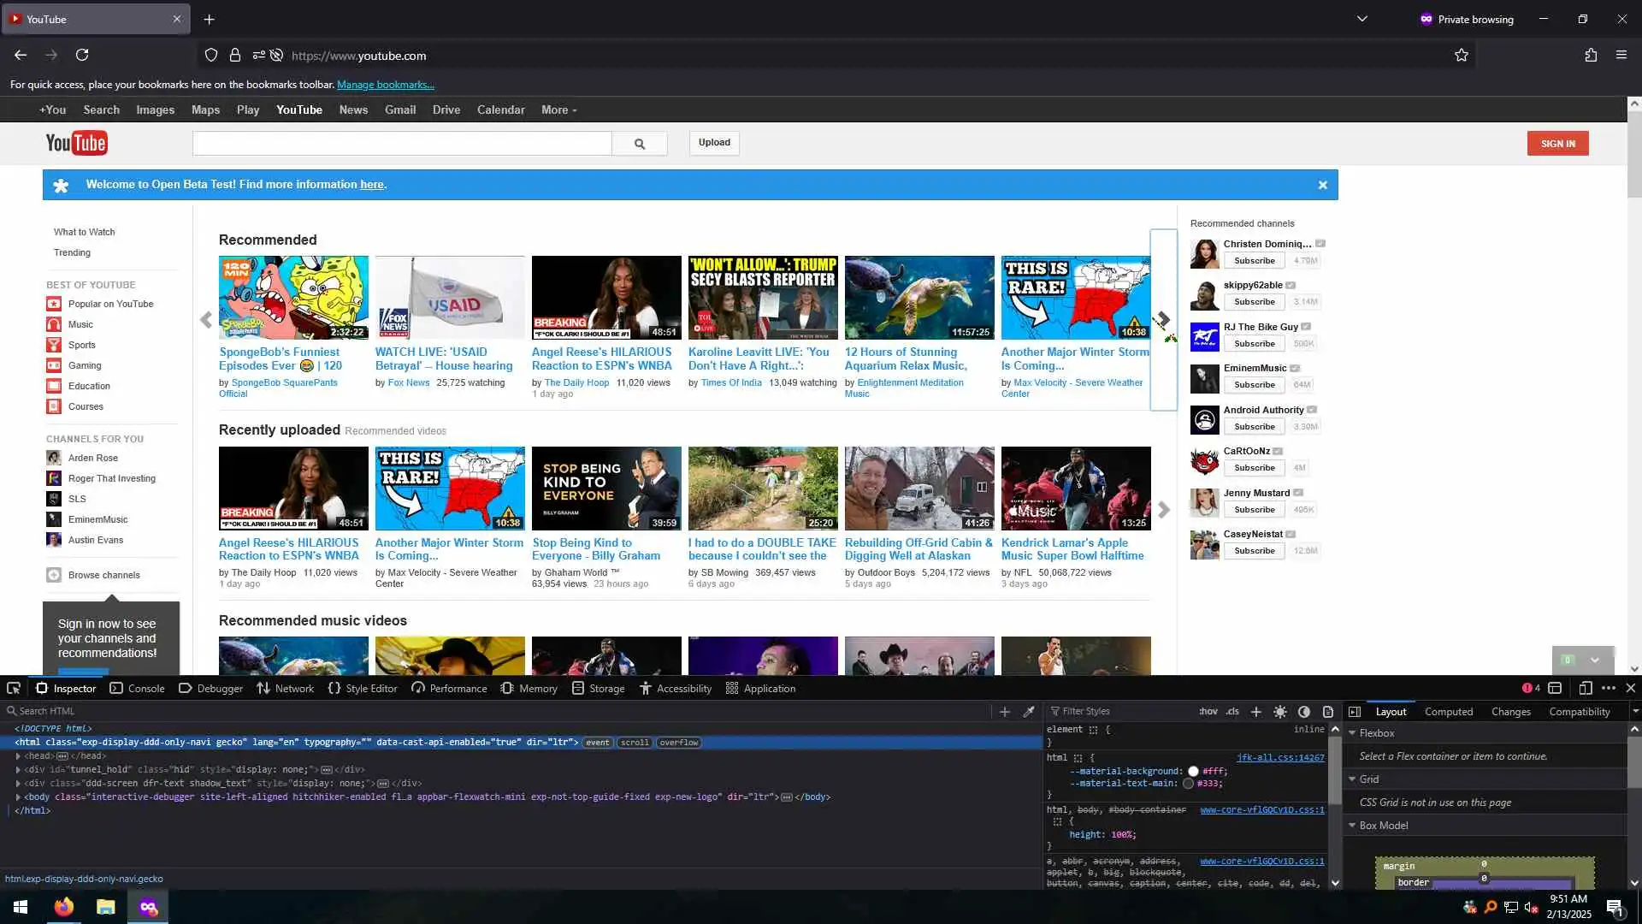This screenshot has height=924, width=1642.
Task: Open the responsive design mode icon
Action: pyautogui.click(x=1585, y=689)
